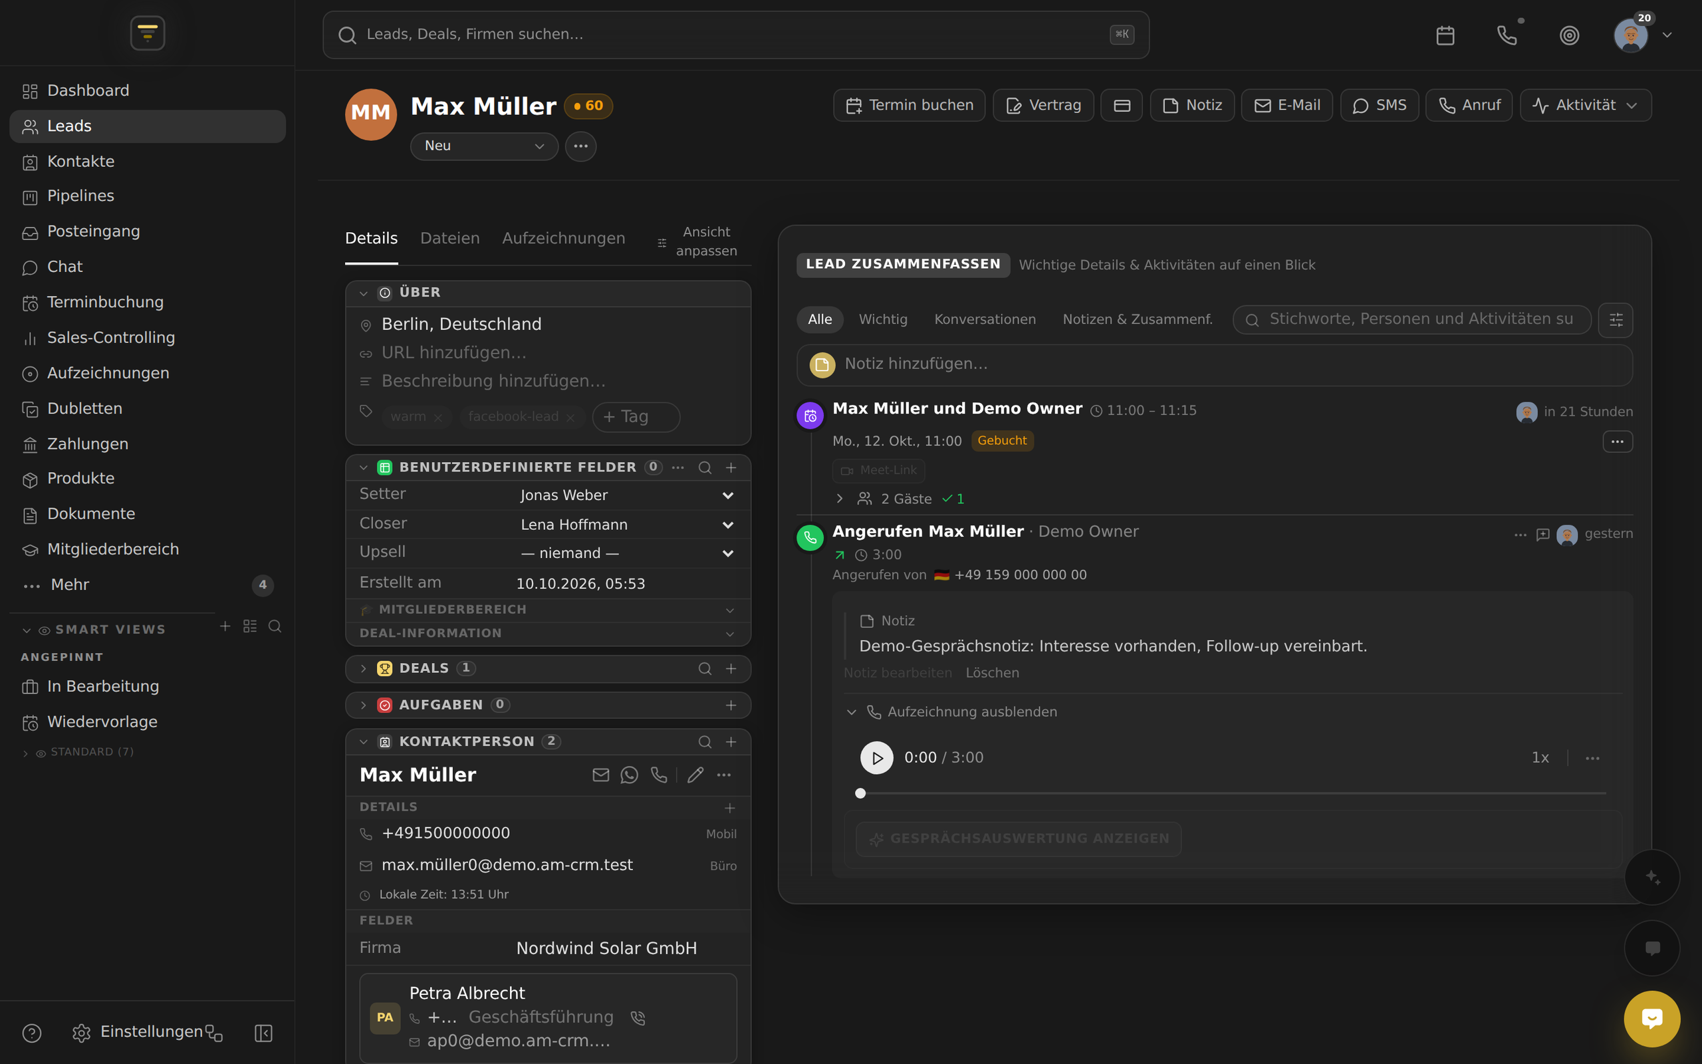Click the Notiz hinzufügen field
This screenshot has width=1702, height=1064.
point(1214,364)
